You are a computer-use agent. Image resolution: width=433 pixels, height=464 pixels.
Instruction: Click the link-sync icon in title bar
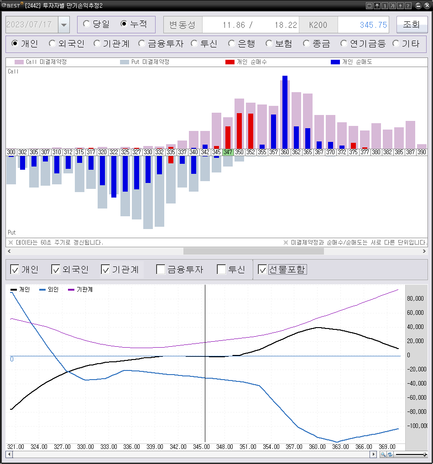pos(400,5)
